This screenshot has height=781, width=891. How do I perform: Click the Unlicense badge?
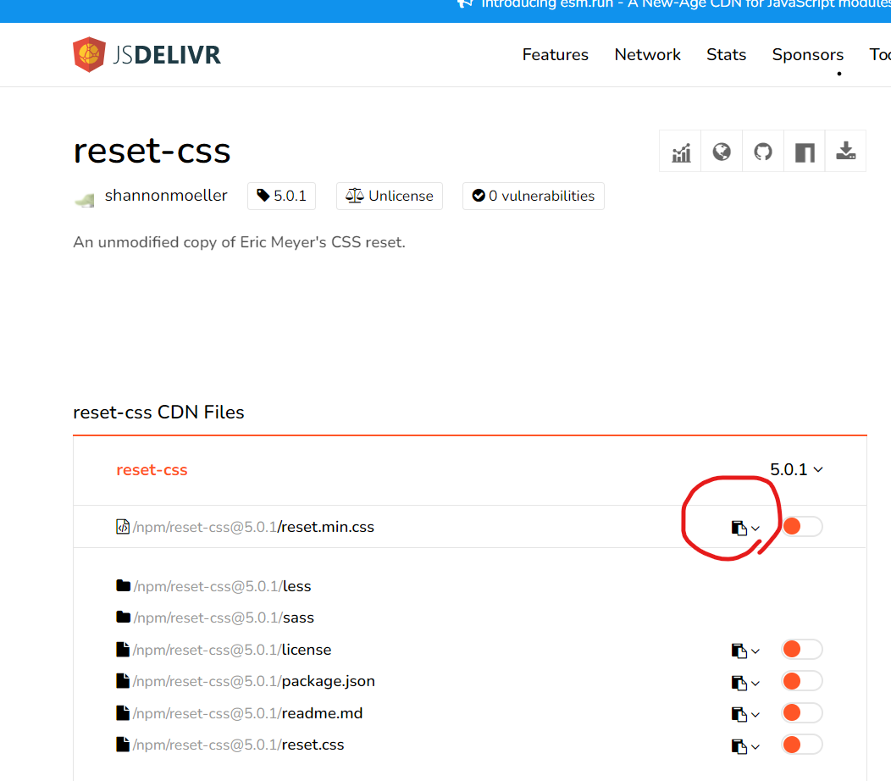390,197
